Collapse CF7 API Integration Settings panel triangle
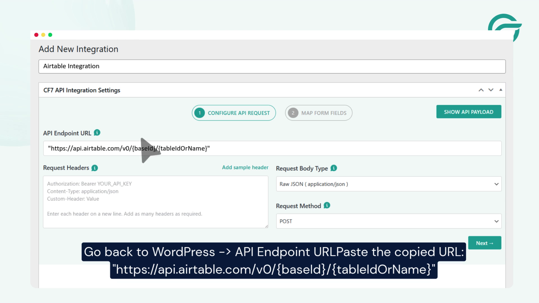This screenshot has height=303, width=539. pyautogui.click(x=501, y=90)
